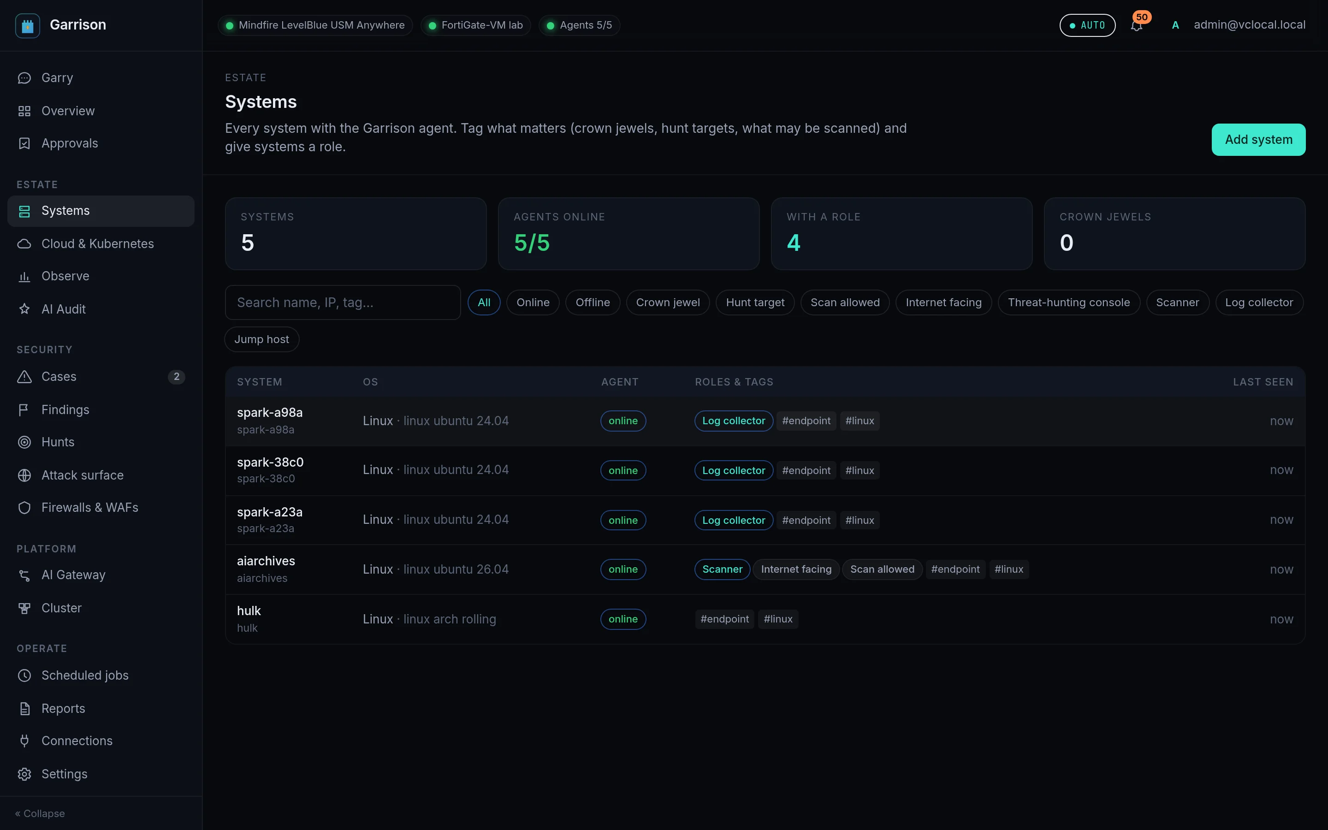Open notifications bell with 50 badge
Image resolution: width=1328 pixels, height=830 pixels.
(x=1137, y=25)
